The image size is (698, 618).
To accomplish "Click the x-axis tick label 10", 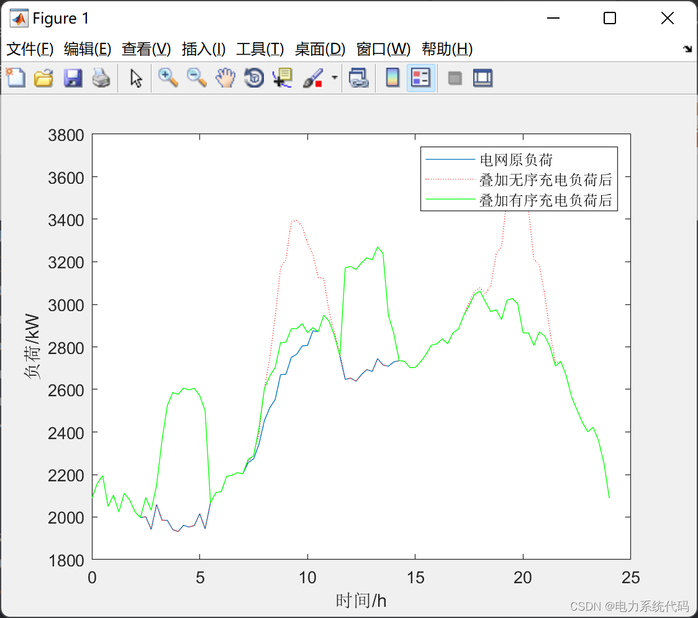I will point(307,578).
